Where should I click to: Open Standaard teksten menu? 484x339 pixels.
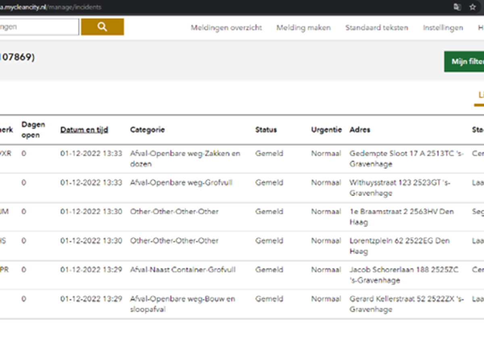pos(377,28)
